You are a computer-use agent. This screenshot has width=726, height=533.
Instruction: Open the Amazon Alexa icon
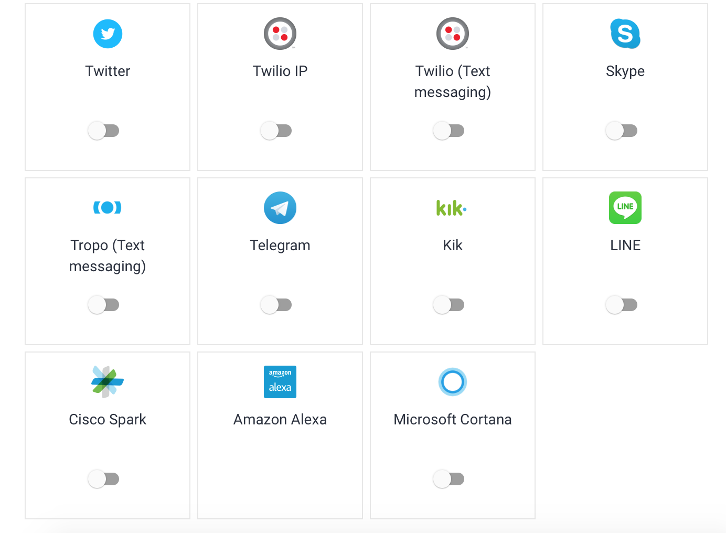click(x=280, y=382)
